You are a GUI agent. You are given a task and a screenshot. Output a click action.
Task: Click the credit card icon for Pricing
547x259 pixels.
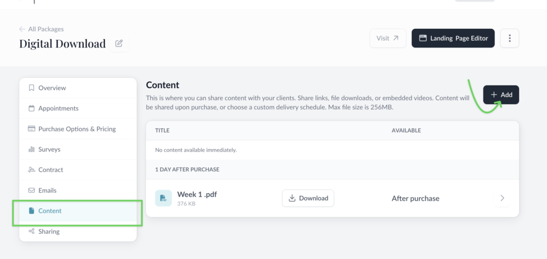(x=32, y=129)
